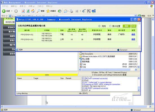Image resolution: width=155 pixels, height=112 pixels.
Task: Click the Stop loading red X icon
Action: point(23,11)
